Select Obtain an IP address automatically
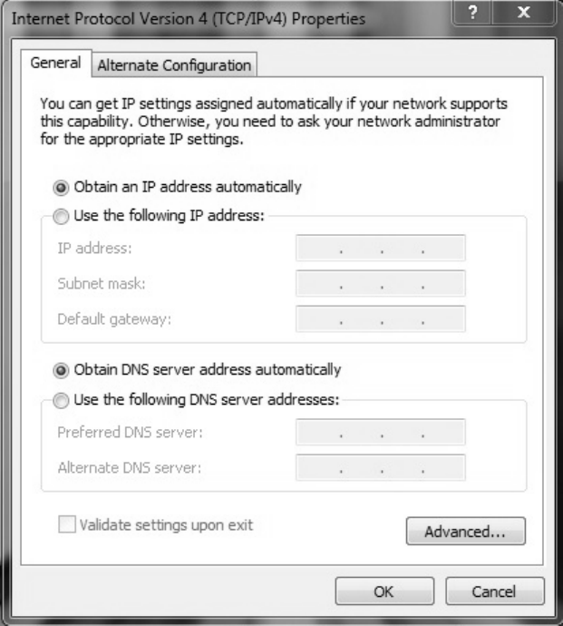This screenshot has height=626, width=563. (61, 188)
